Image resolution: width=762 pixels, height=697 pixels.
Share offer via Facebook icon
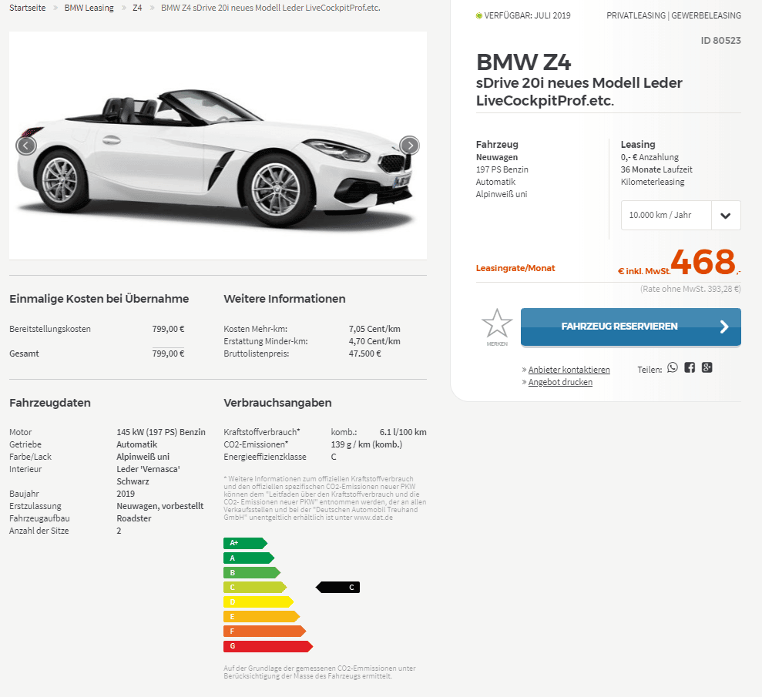click(690, 367)
